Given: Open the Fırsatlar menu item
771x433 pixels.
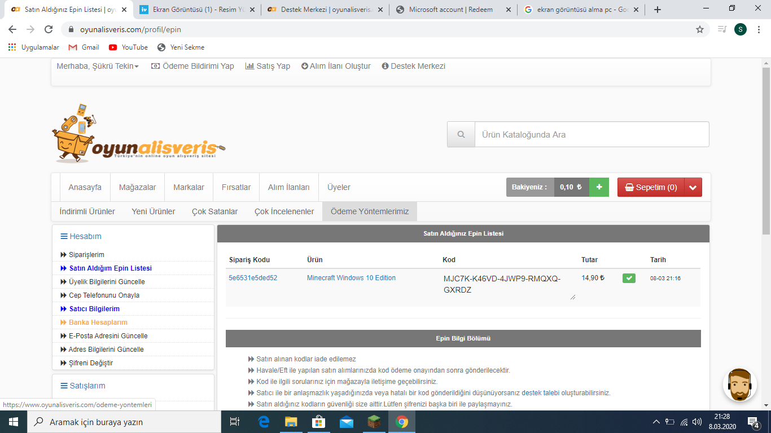Looking at the screenshot, I should coord(236,187).
